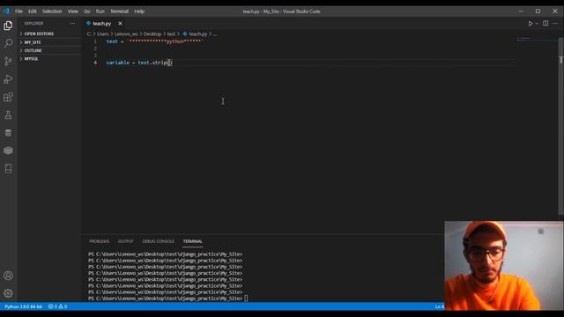
Task: Close the teach.py editor tab
Action: click(120, 24)
